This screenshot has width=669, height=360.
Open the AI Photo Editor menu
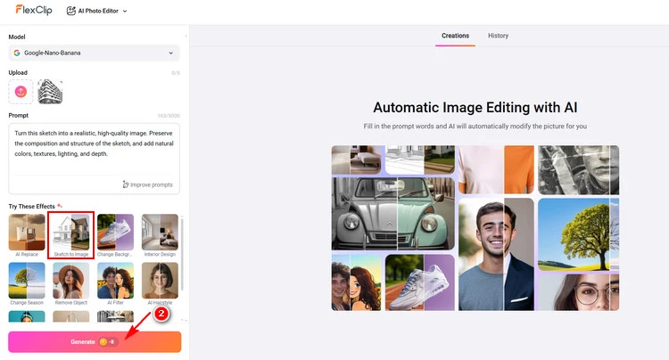click(97, 11)
